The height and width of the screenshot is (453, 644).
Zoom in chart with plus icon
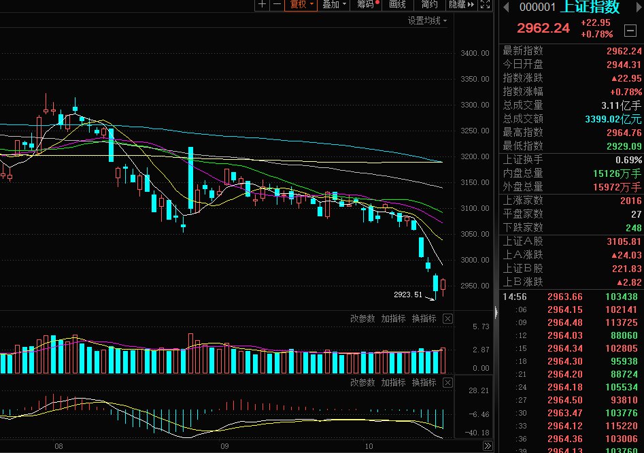coord(262,5)
